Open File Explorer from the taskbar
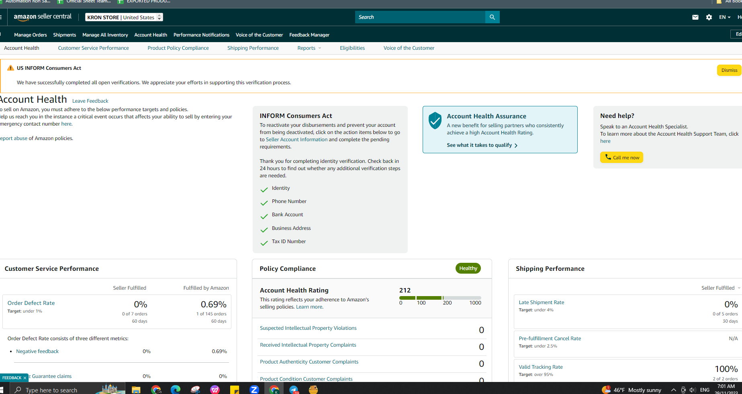Screen dimensions: 742x394 (136, 390)
